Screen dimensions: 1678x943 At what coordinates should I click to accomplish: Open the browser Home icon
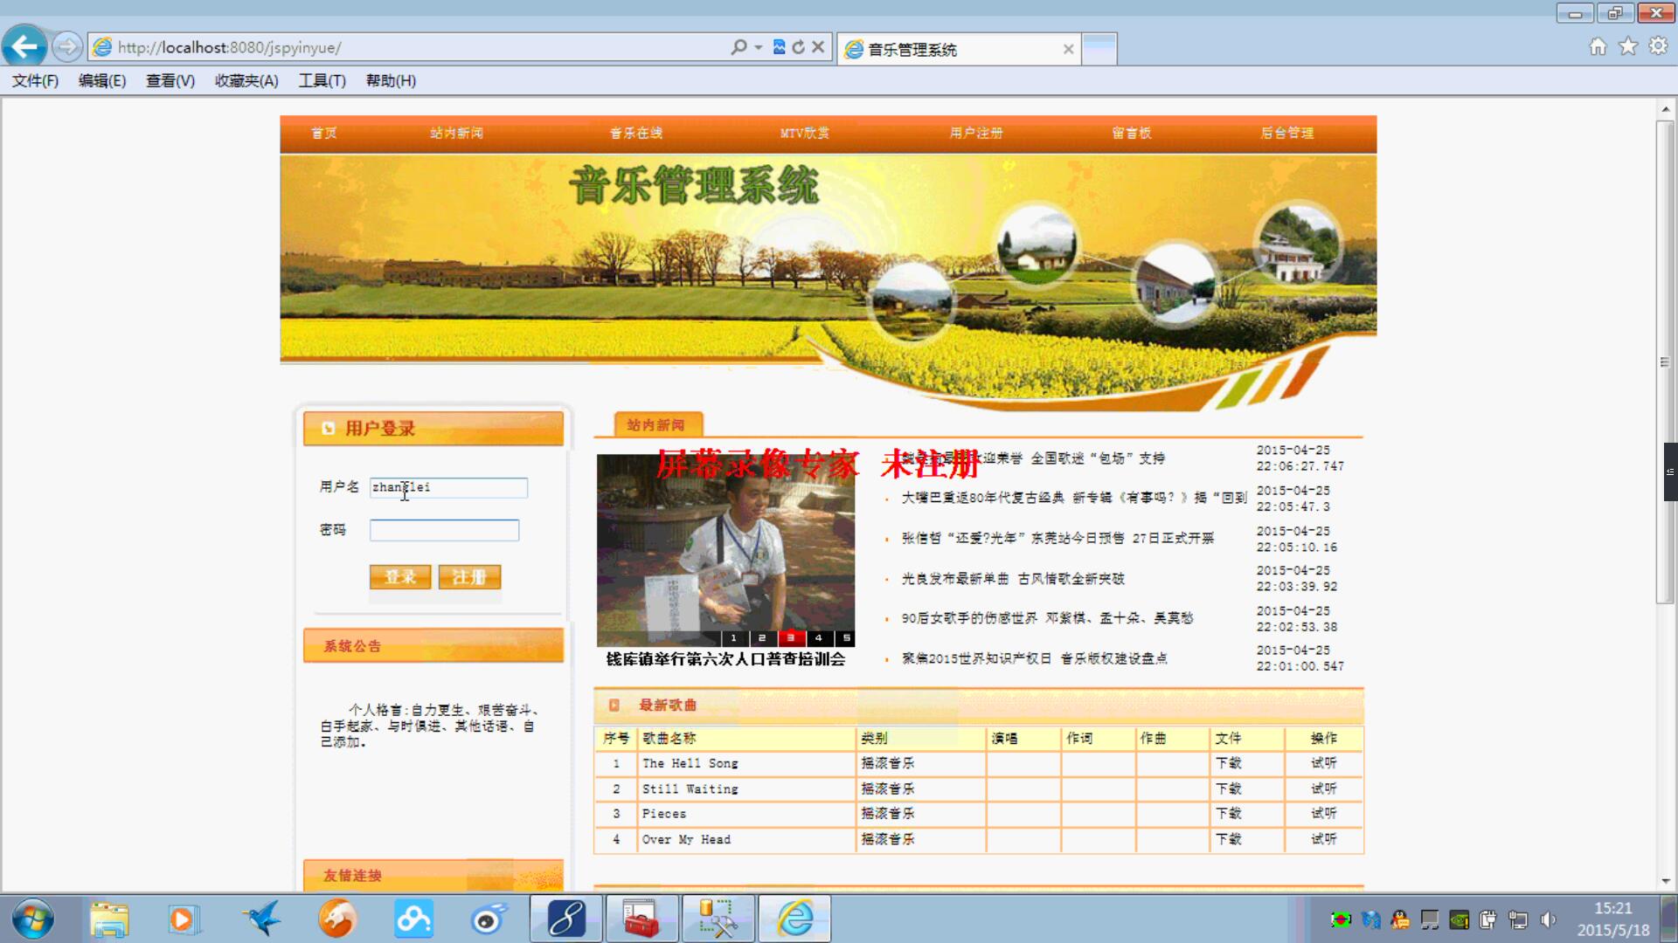1598,46
